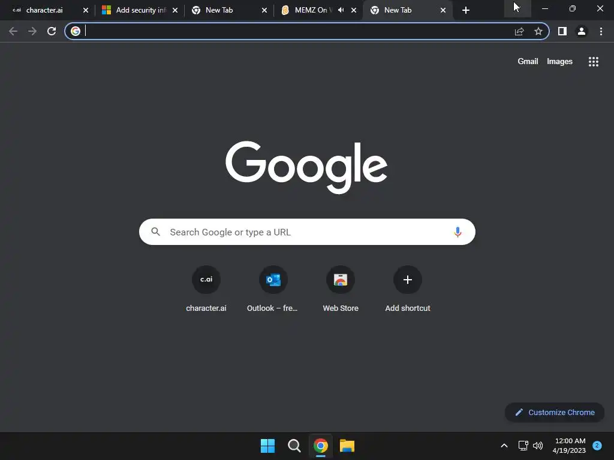This screenshot has width=614, height=460.
Task: Open the Windows Start menu
Action: [x=268, y=446]
